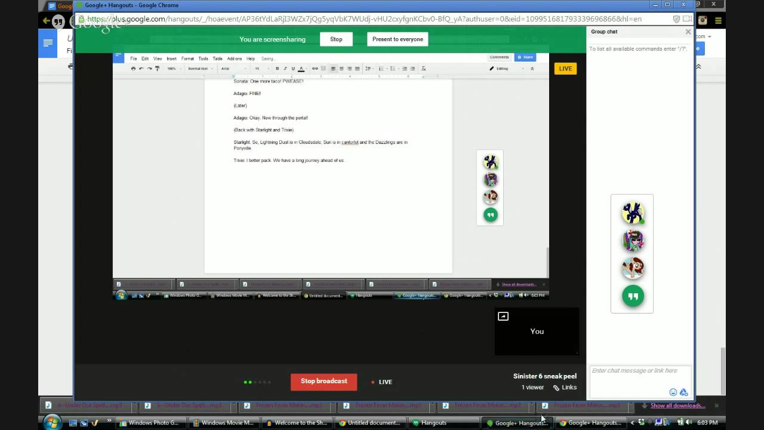This screenshot has width=764, height=430.
Task: Expand the Editing mode dropdown
Action: (x=506, y=69)
